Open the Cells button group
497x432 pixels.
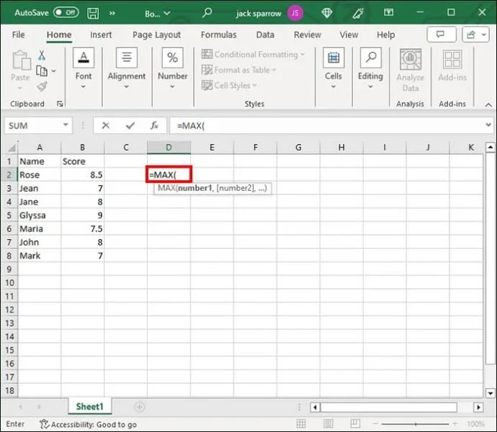pyautogui.click(x=333, y=69)
